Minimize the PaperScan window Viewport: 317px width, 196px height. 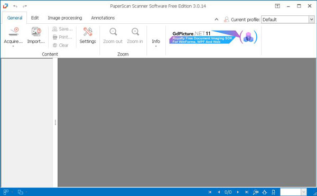[288, 6]
